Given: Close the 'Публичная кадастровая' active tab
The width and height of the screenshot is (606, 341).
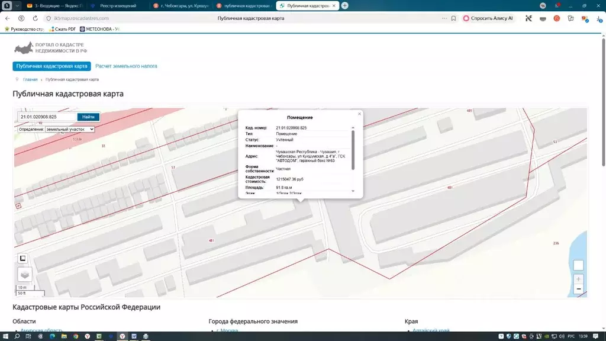Looking at the screenshot, I should point(334,6).
